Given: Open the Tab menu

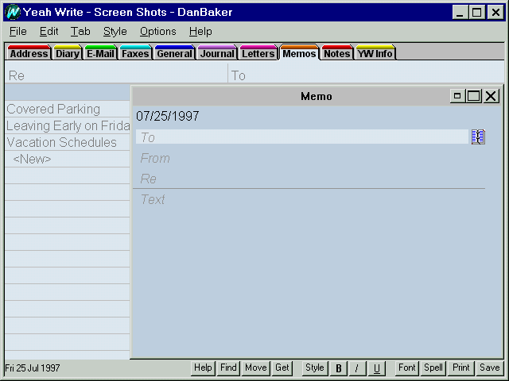Looking at the screenshot, I should tap(80, 32).
